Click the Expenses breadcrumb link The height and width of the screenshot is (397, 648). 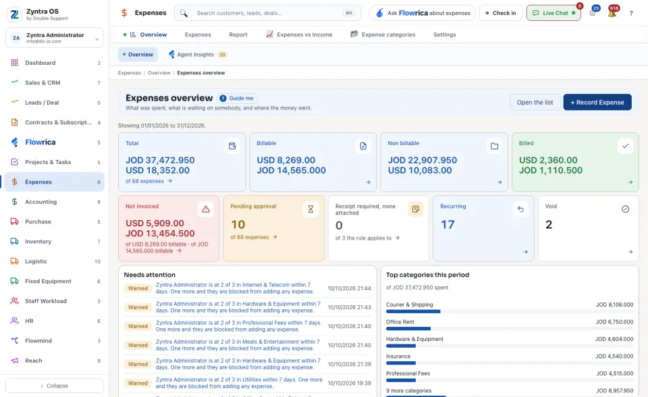point(130,73)
